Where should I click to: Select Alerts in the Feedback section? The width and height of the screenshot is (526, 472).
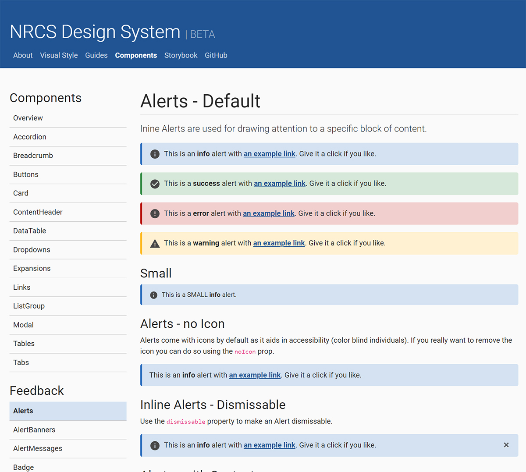[x=68, y=411]
